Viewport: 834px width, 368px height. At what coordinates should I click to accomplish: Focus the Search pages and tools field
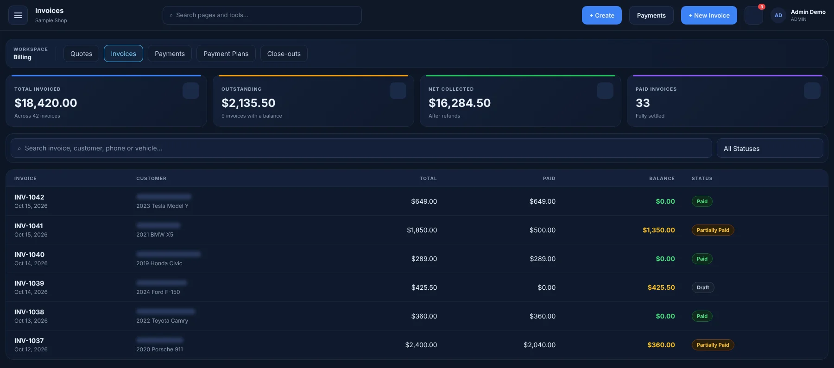(262, 15)
